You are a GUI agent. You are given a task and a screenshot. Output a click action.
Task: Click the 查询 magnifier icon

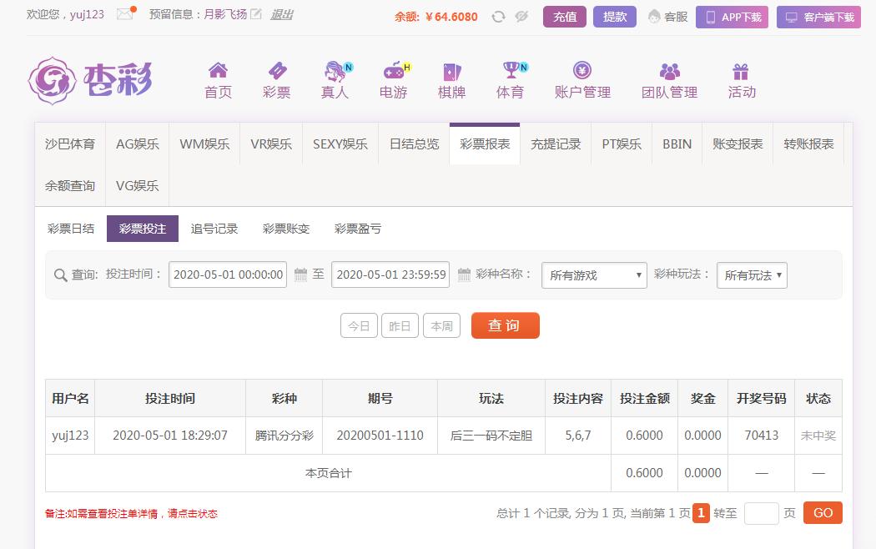(60, 274)
